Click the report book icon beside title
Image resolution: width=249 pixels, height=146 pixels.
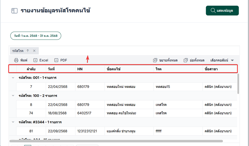(14, 11)
